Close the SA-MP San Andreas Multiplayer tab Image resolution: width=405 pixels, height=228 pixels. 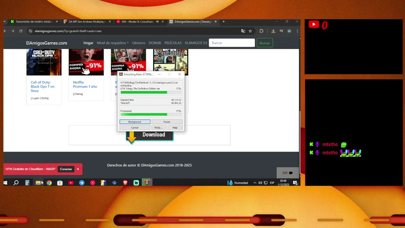click(x=110, y=22)
